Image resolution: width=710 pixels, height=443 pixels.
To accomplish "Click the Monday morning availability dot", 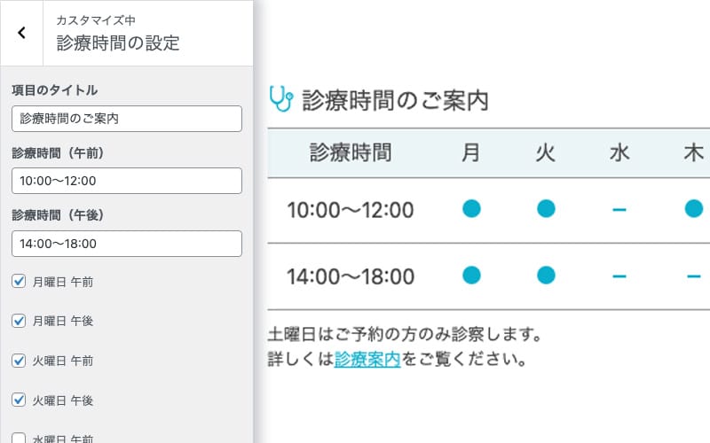I will 471,209.
